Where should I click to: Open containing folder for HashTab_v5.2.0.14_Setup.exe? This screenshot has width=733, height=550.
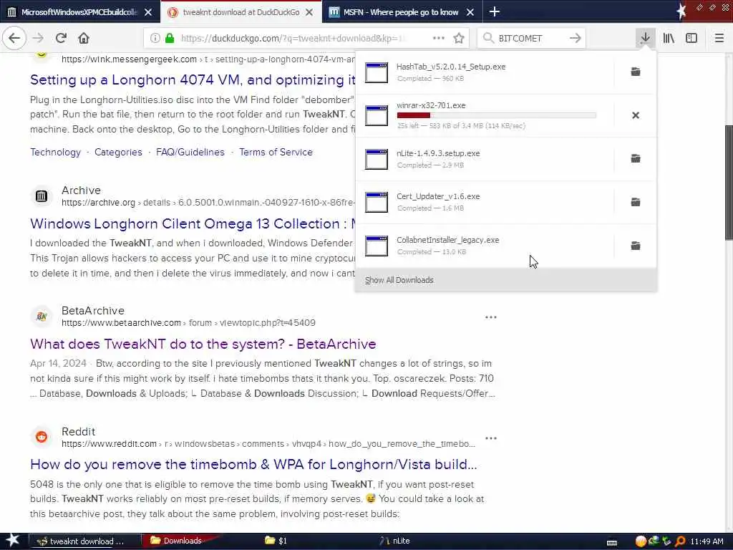click(x=636, y=72)
